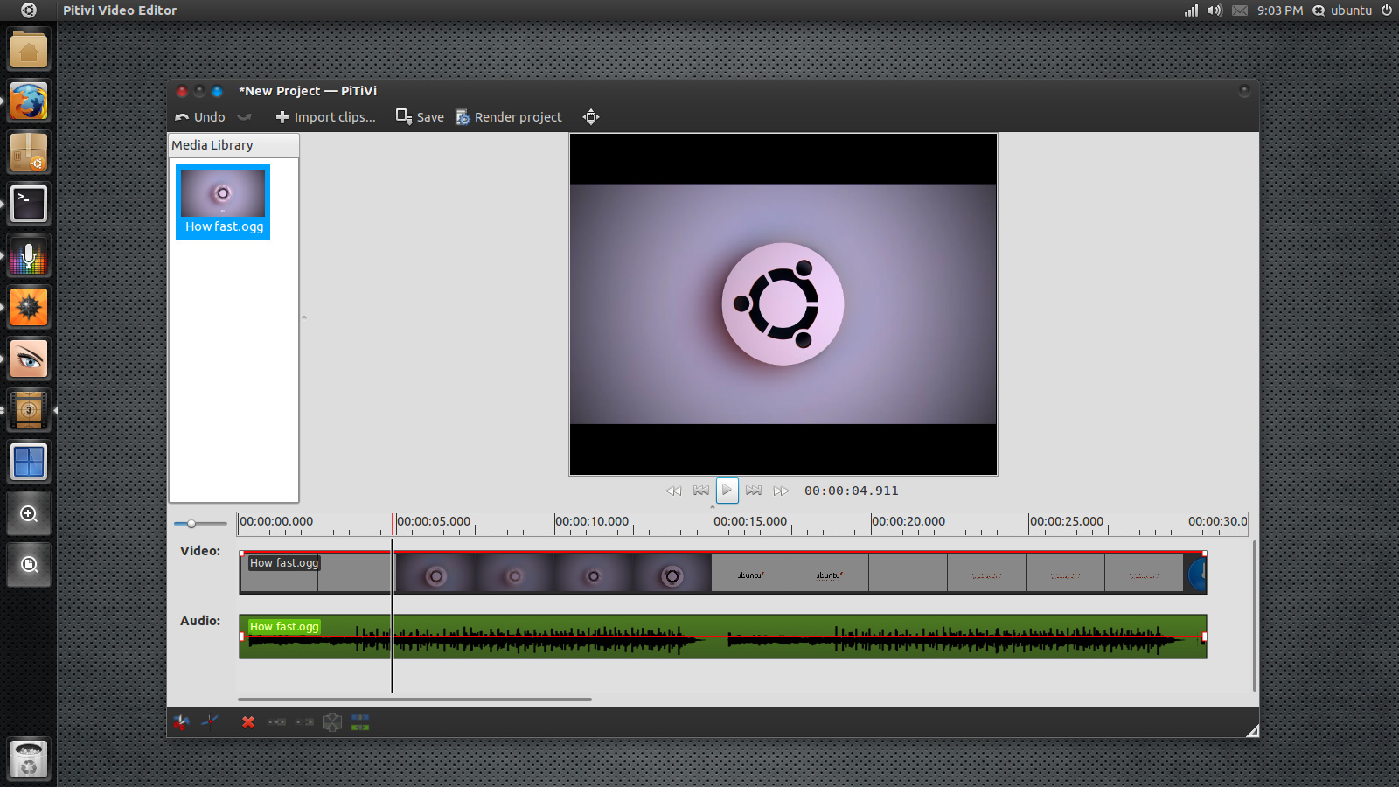
Task: Click the timecode field showing 00:00:04.911
Action: pyautogui.click(x=852, y=491)
